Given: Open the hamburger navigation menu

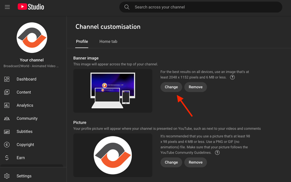Looking at the screenshot, I should point(7,7).
